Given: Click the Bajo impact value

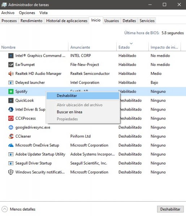Looking at the screenshot, I should 154,82.
